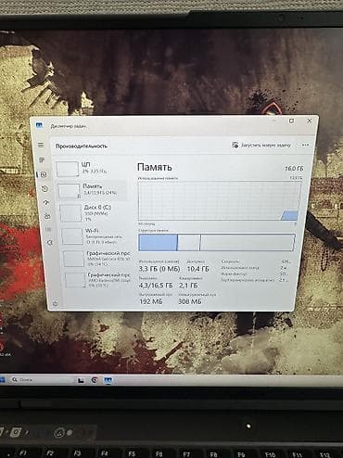The height and width of the screenshot is (458, 343).
Task: Select the AMD Radeon graphics processor item
Action: coord(98,280)
